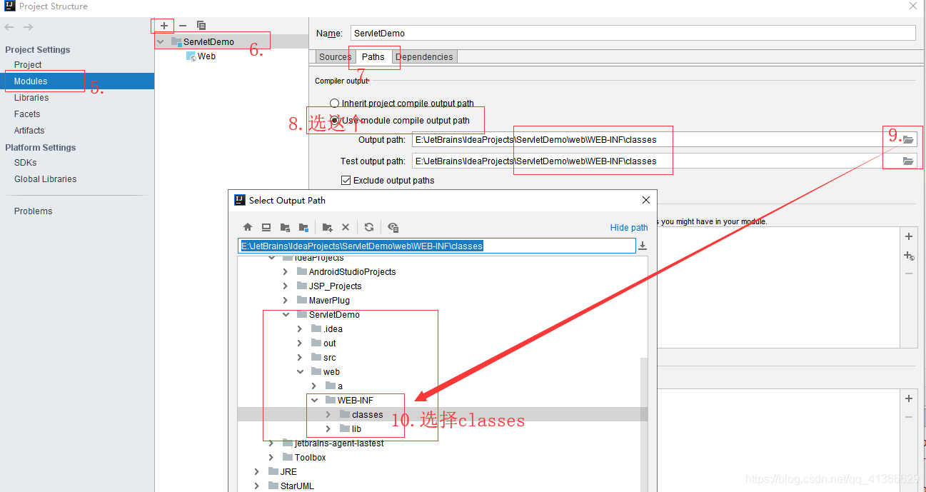The height and width of the screenshot is (492, 926).
Task: Click the add-with-options icon below plus
Action: (x=909, y=255)
